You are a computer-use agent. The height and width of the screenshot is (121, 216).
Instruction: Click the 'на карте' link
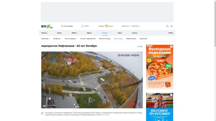[140, 46]
